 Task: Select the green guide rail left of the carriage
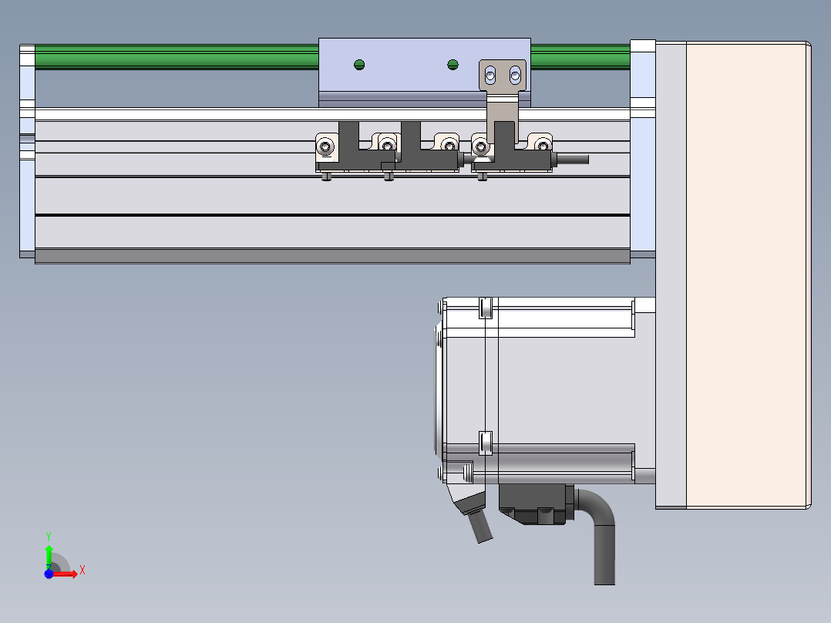tap(177, 57)
